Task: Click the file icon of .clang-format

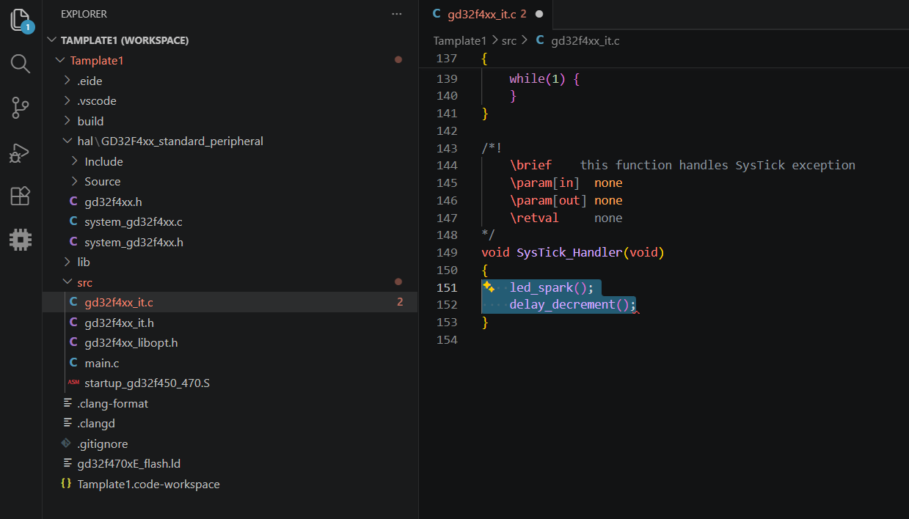Action: [x=67, y=403]
